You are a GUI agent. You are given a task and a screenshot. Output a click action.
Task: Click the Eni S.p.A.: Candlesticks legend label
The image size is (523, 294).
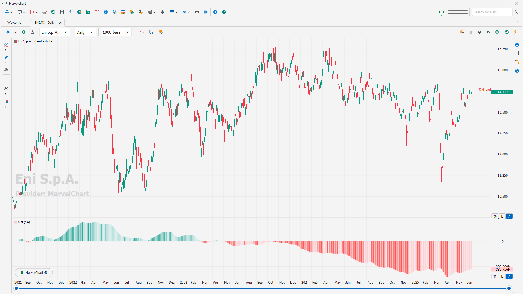35,41
